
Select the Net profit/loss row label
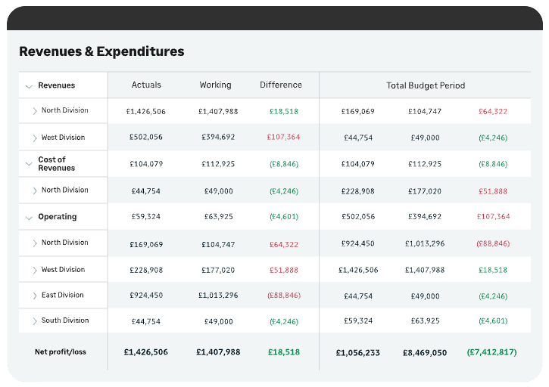[60, 351]
